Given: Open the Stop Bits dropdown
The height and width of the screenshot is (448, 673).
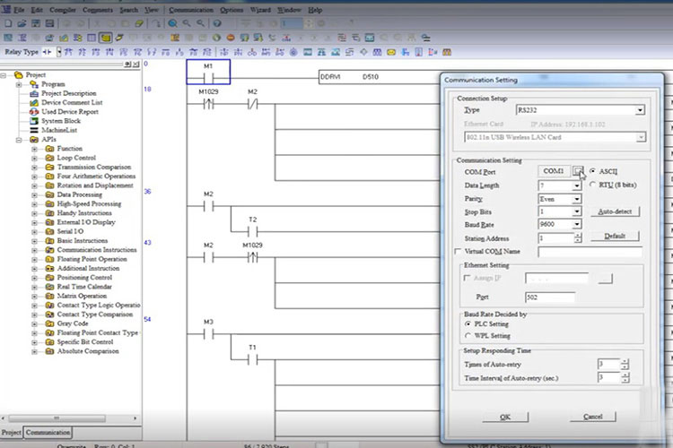Looking at the screenshot, I should (x=576, y=211).
